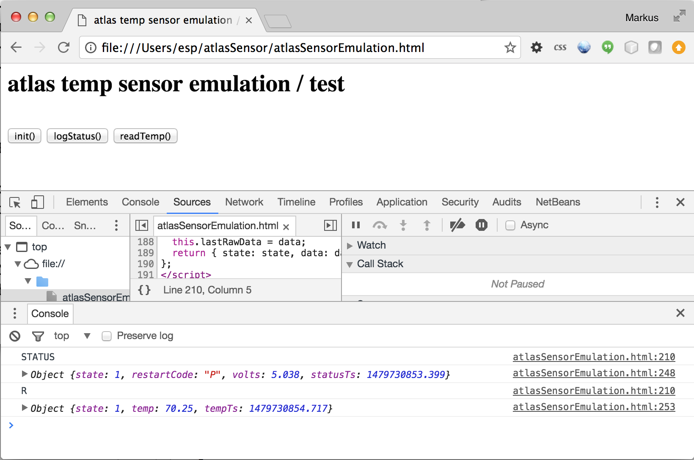This screenshot has height=460, width=694.
Task: Click the console prompt input line
Action: [x=347, y=425]
